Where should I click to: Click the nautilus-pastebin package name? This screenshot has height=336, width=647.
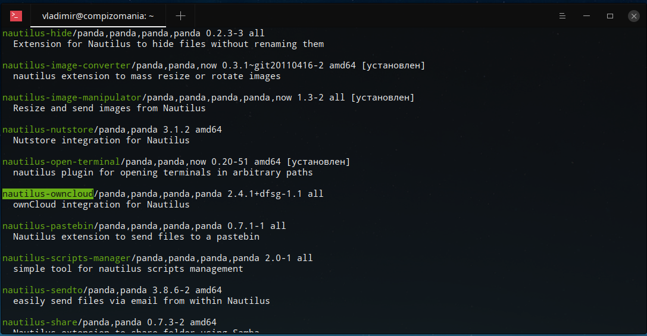pos(48,226)
